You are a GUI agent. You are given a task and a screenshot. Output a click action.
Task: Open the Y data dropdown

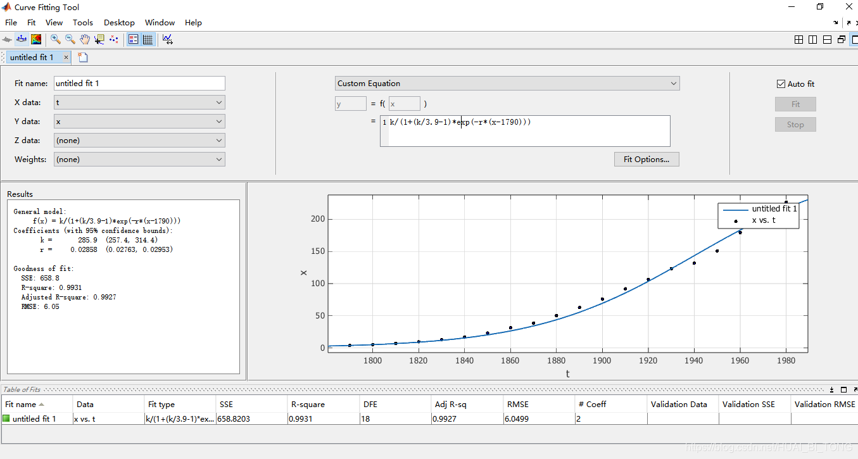(x=139, y=122)
